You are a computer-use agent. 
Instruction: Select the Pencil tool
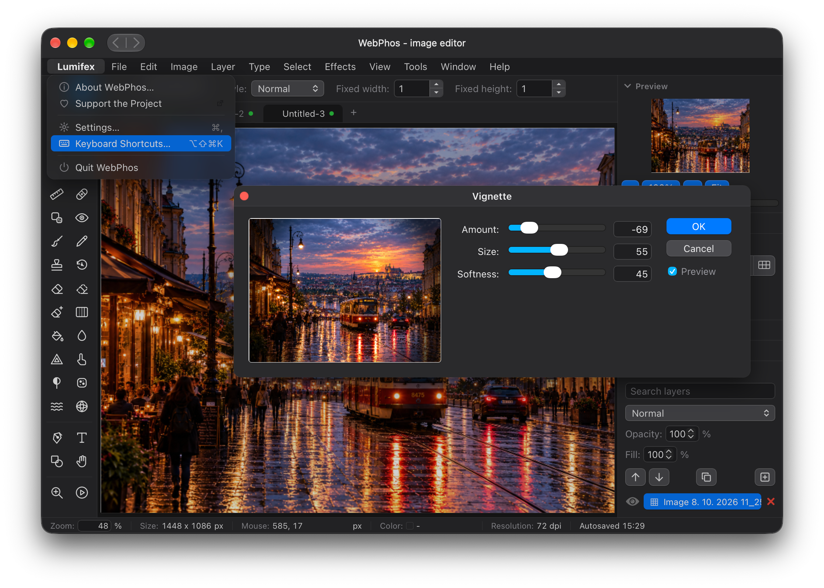pyautogui.click(x=82, y=241)
